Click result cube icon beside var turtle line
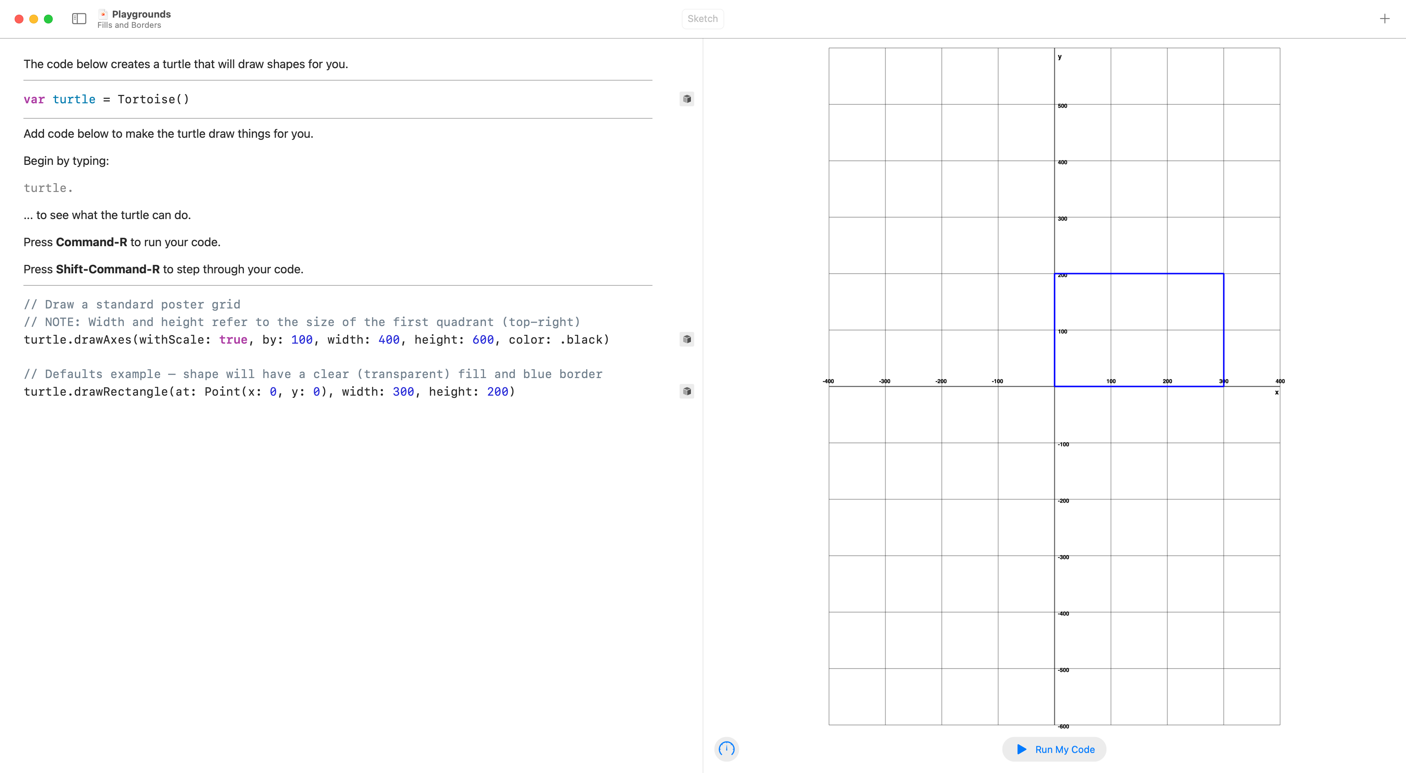 [687, 99]
